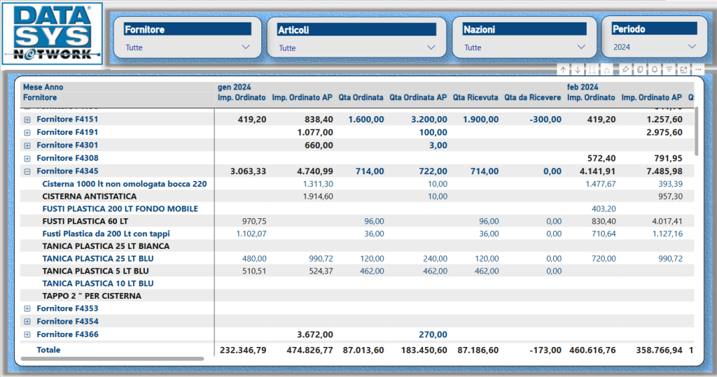Open focus mode for the table

(684, 69)
